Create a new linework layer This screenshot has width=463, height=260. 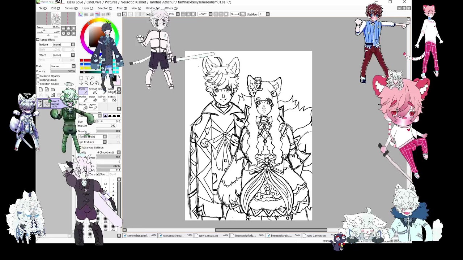point(47,90)
